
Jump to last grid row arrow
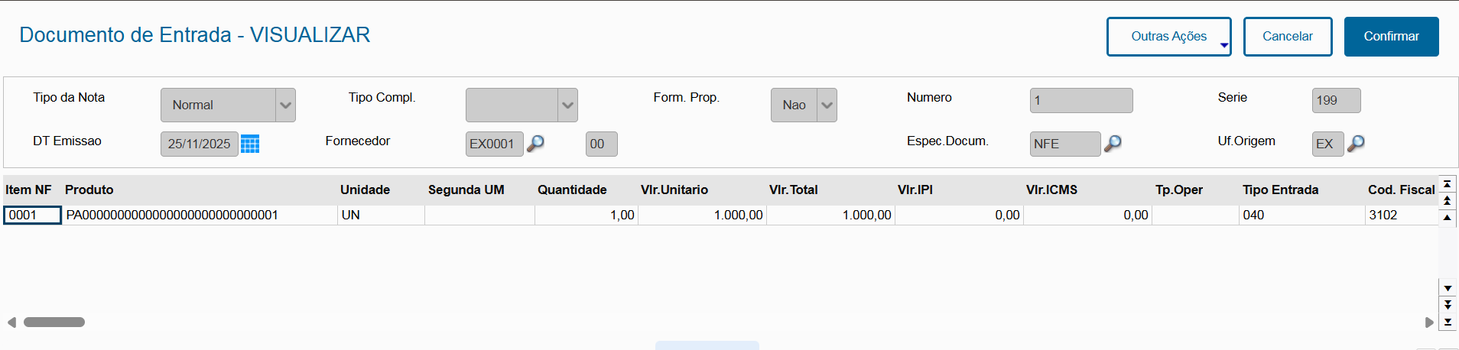coord(1448,322)
